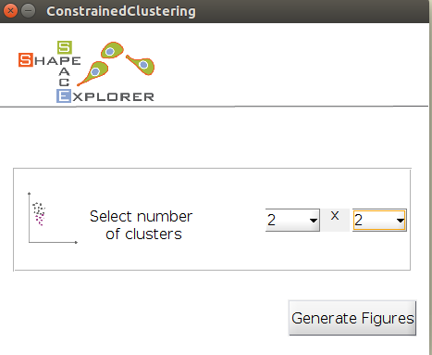432x355 pixels.
Task: Open the first cluster count dropdown arrow
Action: click(314, 221)
